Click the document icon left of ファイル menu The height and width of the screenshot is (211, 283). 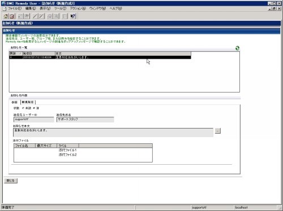5,8
